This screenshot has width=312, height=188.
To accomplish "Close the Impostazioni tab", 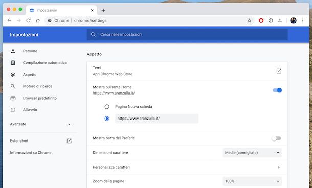I will pos(92,10).
